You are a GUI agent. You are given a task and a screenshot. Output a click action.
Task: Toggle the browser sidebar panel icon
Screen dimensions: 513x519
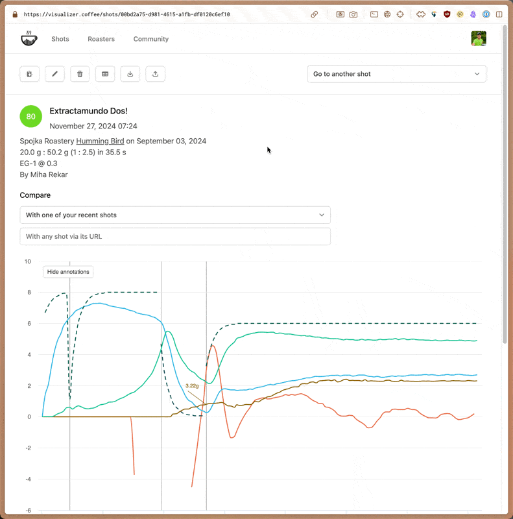pos(499,14)
